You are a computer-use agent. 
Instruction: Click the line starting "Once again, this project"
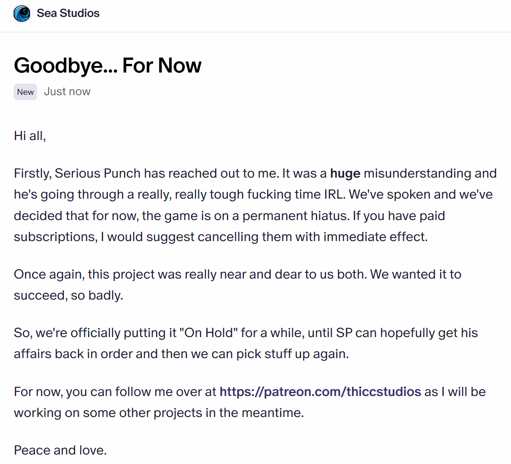237,274
